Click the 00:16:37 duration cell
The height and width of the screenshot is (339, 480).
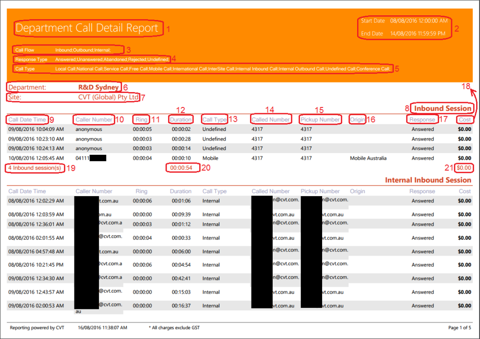[181, 306]
